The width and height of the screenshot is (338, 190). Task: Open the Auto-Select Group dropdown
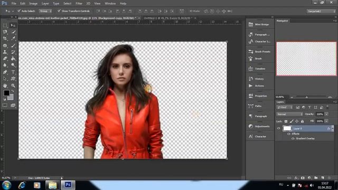tap(45, 11)
